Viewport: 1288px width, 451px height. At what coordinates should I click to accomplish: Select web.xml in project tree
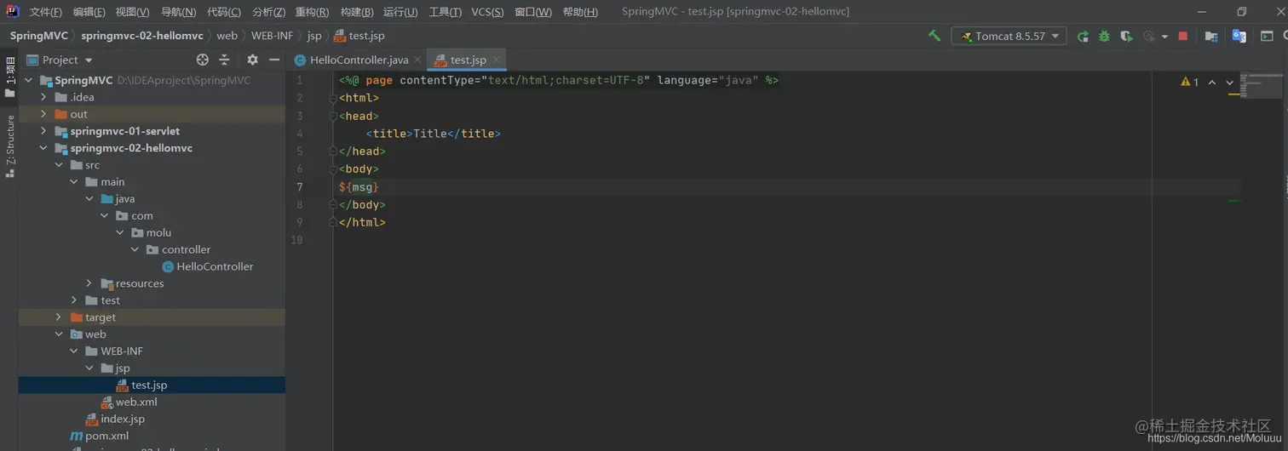tap(129, 402)
